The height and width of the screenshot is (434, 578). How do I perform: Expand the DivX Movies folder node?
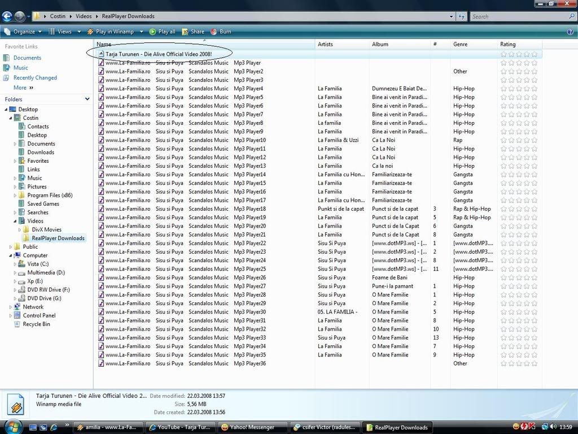point(20,229)
